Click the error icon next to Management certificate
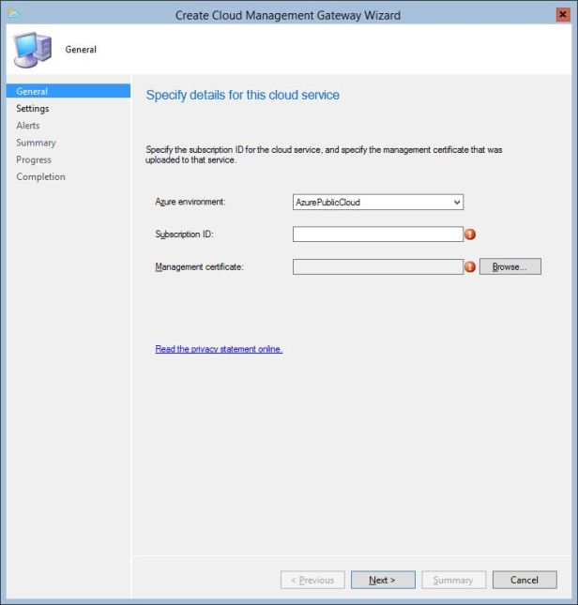578x605 pixels. pos(470,266)
